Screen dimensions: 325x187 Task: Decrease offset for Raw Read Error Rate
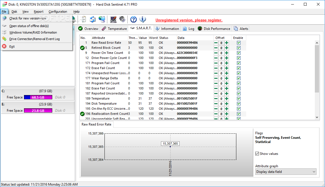[216, 43]
